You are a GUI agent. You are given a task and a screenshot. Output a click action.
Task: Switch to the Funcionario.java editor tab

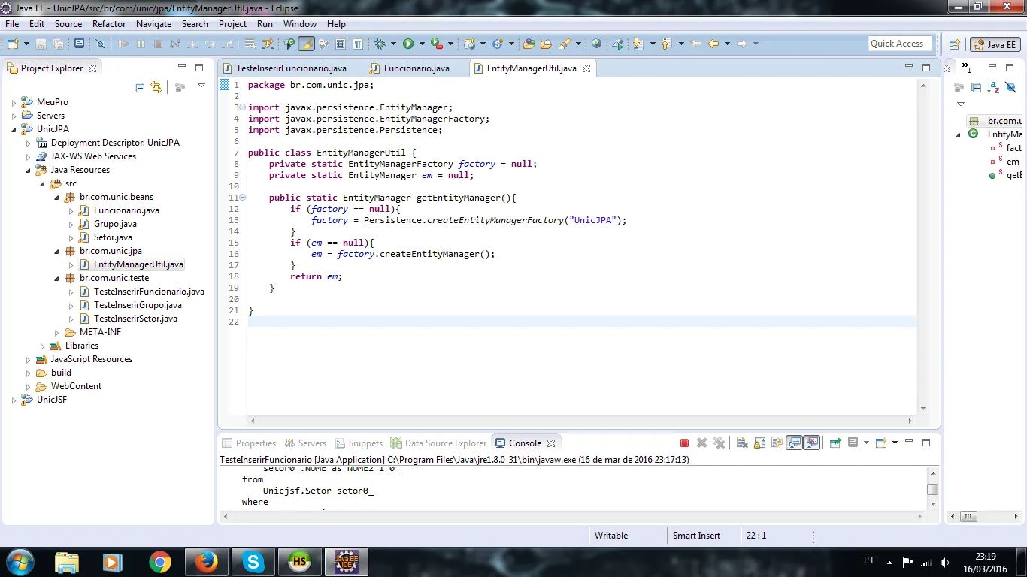416,68
